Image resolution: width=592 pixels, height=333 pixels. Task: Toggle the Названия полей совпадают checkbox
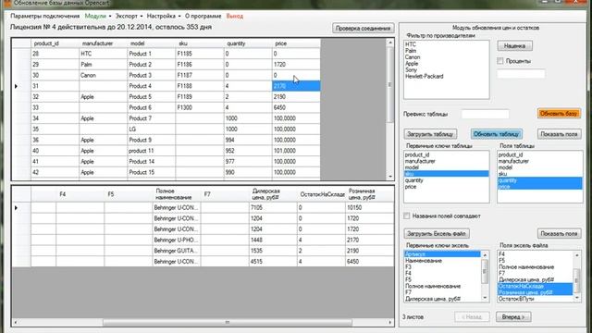pos(407,216)
